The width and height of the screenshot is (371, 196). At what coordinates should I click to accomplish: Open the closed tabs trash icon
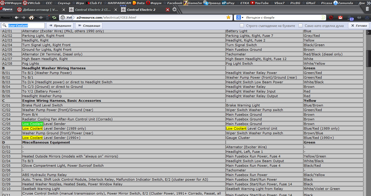point(367,9)
